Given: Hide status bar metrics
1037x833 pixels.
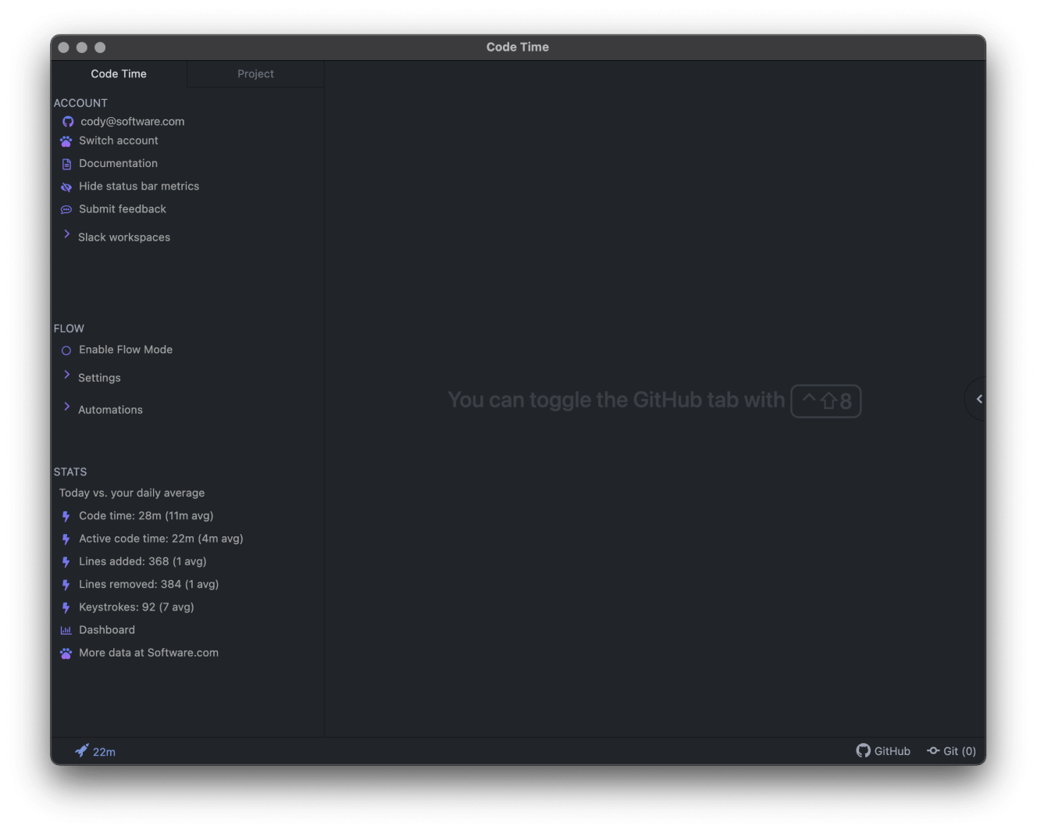Looking at the screenshot, I should click(x=138, y=186).
